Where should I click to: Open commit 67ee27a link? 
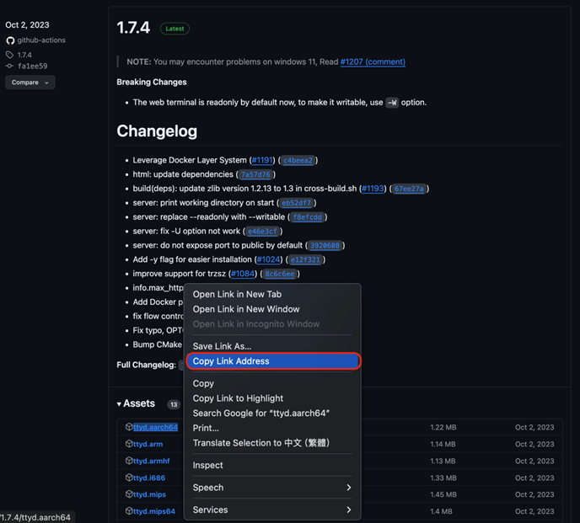point(409,189)
